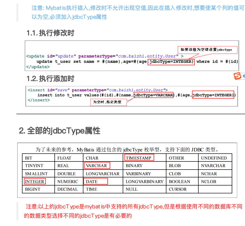This screenshot has width=245, height=226.
Task: Click the BINARY table cell
Action: tap(145, 165)
